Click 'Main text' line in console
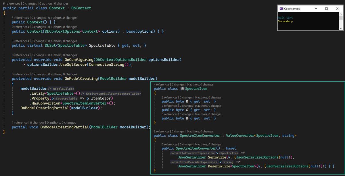Image resolution: width=345 pixels, height=176 pixels. (x=285, y=18)
